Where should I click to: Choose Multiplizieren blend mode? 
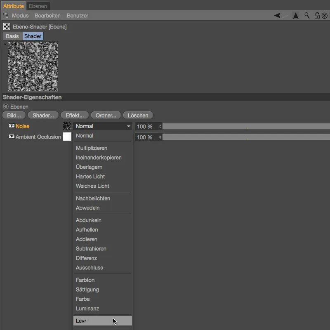pos(103,148)
